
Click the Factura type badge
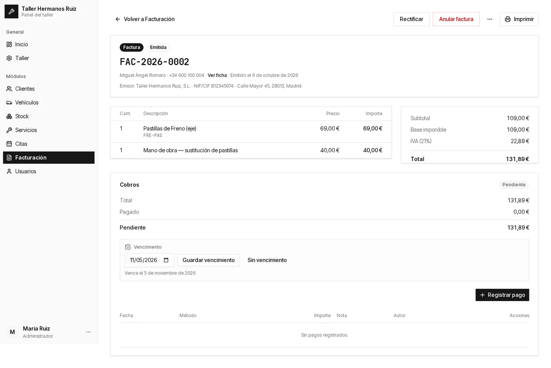coord(131,47)
